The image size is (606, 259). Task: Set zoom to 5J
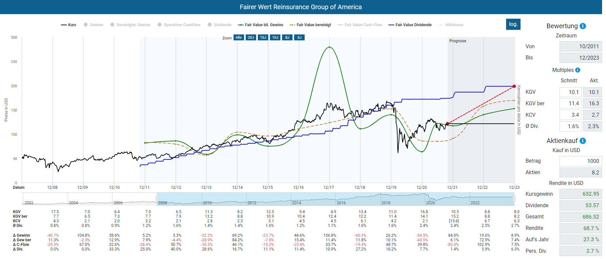click(299, 37)
